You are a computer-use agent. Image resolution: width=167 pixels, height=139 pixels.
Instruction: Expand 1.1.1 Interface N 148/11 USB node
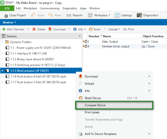click(2, 53)
